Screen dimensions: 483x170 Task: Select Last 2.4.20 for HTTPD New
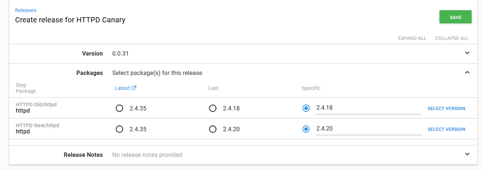tap(213, 129)
